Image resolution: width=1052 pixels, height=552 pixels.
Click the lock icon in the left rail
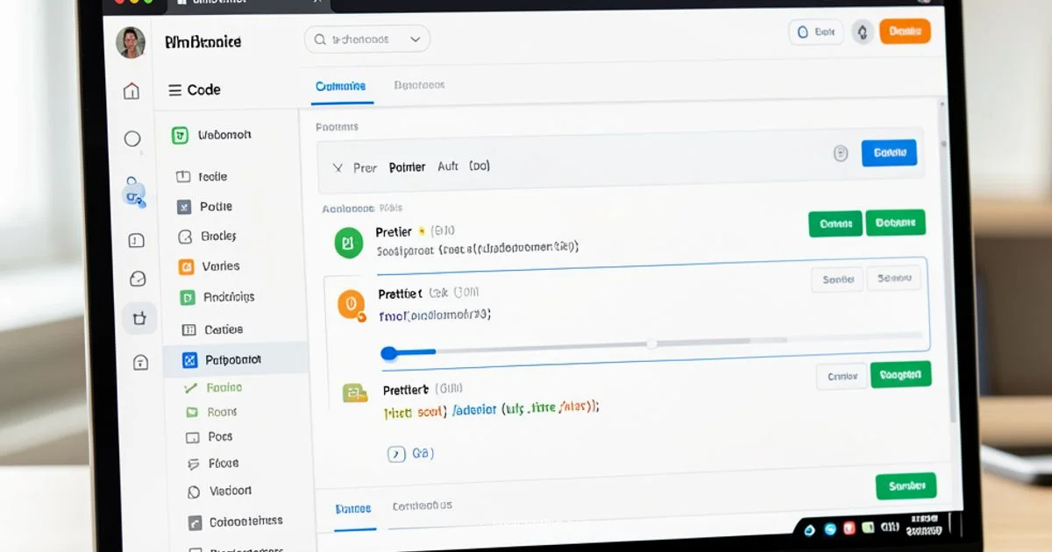coord(140,363)
